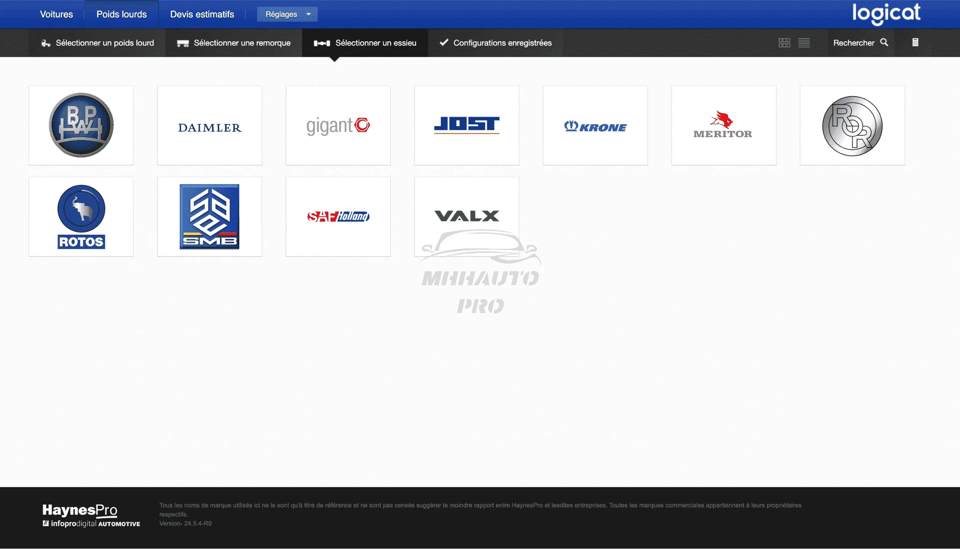Viewport: 960px width, 550px height.
Task: Pick the JOST brand logo
Action: pyautogui.click(x=466, y=125)
